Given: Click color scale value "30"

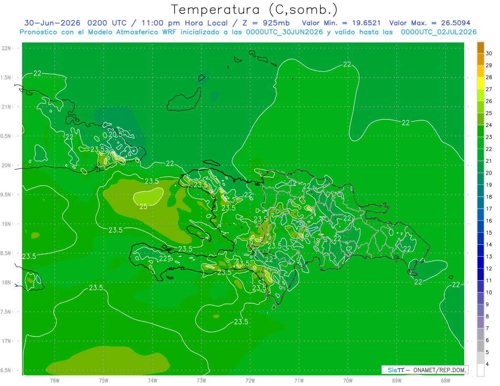Looking at the screenshot, I should click(489, 53).
